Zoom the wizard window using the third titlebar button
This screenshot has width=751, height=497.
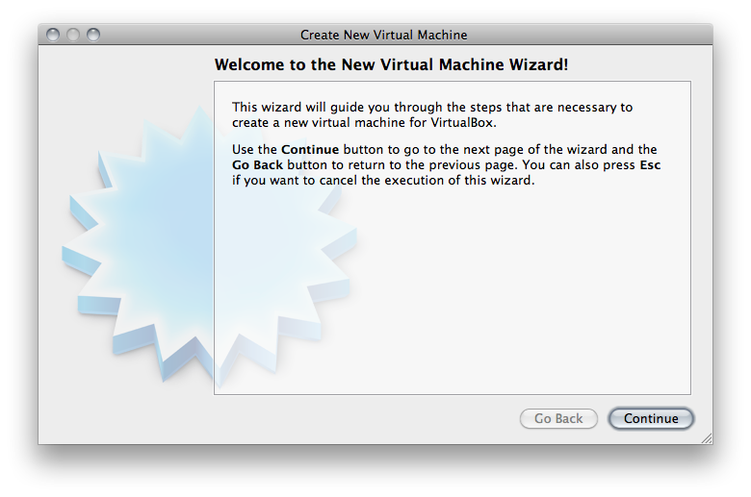(93, 35)
